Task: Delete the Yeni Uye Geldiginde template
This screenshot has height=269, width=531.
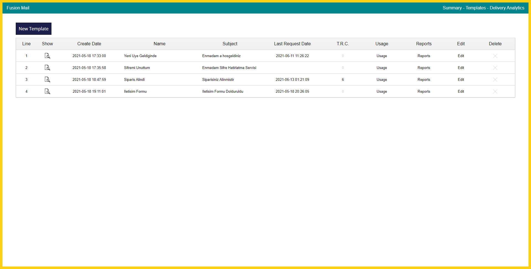Action: click(495, 56)
